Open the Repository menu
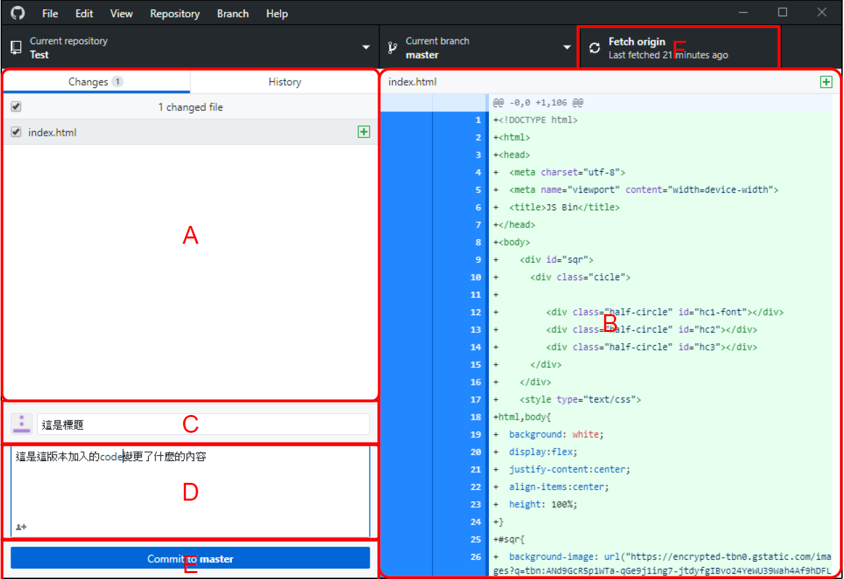 tap(175, 13)
